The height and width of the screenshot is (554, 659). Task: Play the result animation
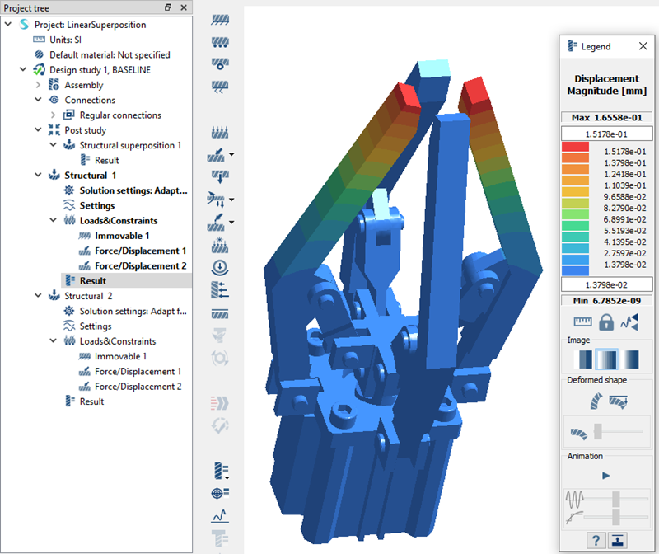[606, 476]
